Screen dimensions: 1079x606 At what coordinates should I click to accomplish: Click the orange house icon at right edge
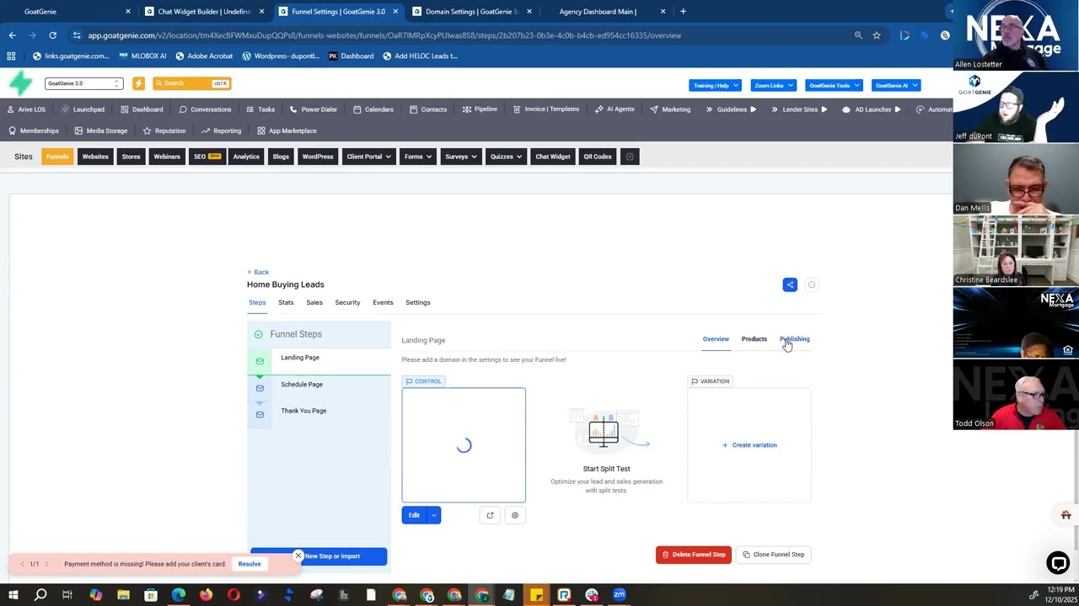[1066, 515]
